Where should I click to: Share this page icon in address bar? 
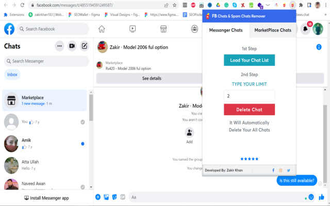(166, 5)
